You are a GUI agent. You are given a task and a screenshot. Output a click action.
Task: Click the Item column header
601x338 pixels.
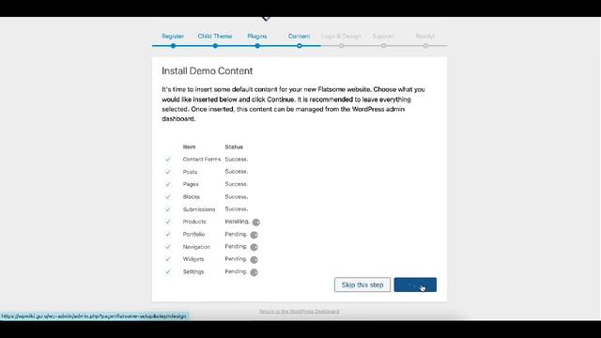(x=189, y=146)
